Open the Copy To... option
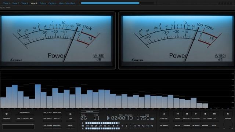This screenshot has width=235, height=132. (x=187, y=118)
